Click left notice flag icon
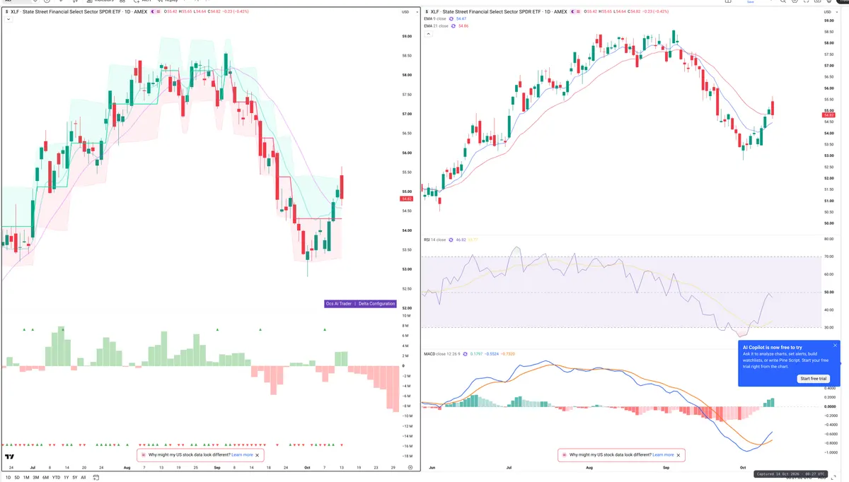Screen dimensions: 849x482 [144, 454]
